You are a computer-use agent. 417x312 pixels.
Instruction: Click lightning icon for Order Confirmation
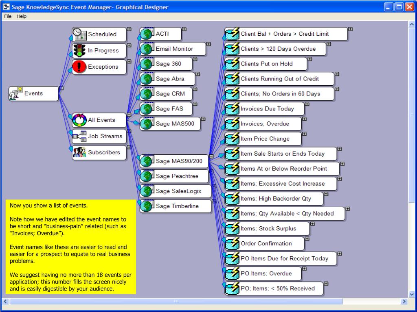[232, 243]
